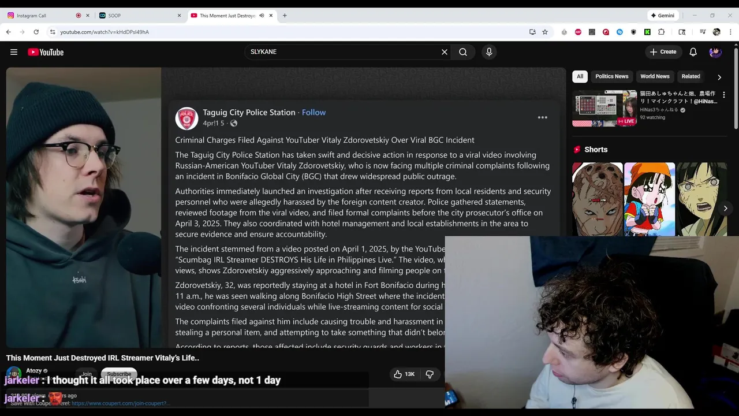Clear the SLYKANE search text

tap(445, 52)
